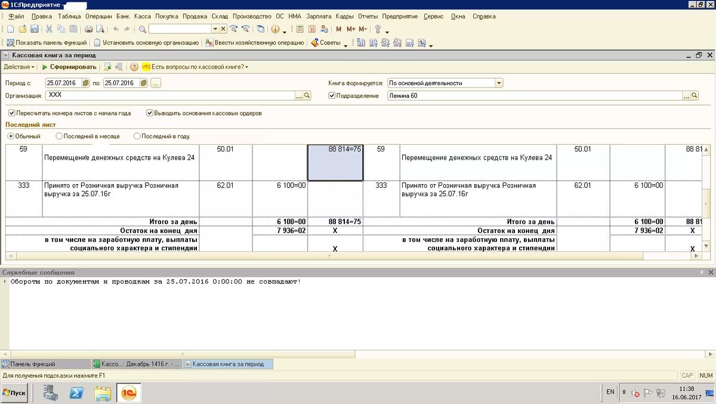Click the wrench settings tool icon
Image resolution: width=716 pixels, height=404 pixels.
tap(378, 29)
